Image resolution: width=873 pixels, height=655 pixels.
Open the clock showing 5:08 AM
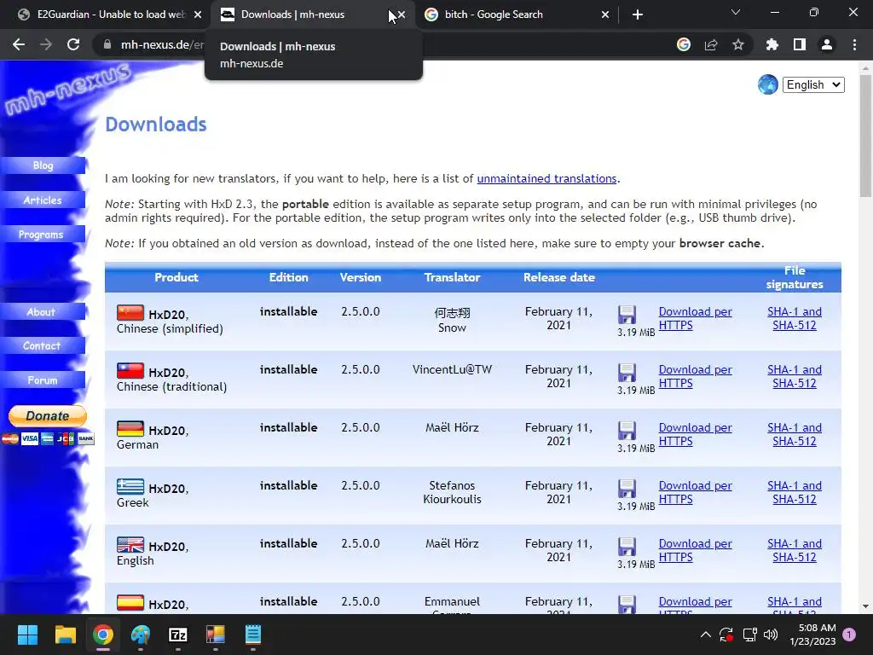(x=812, y=635)
